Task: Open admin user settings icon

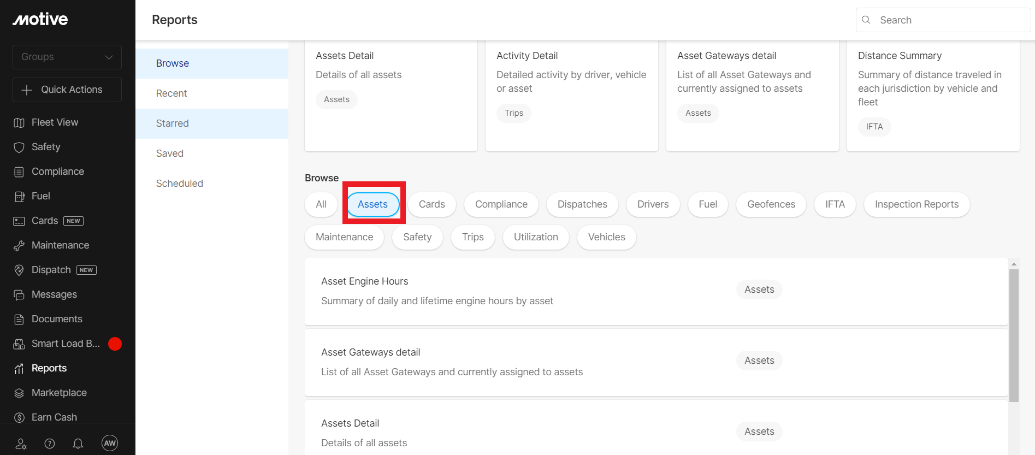Action: coord(21,444)
